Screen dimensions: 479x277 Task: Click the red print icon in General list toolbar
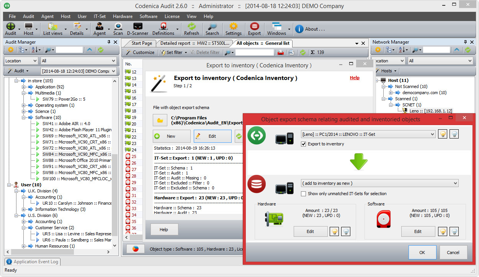pyautogui.click(x=281, y=52)
